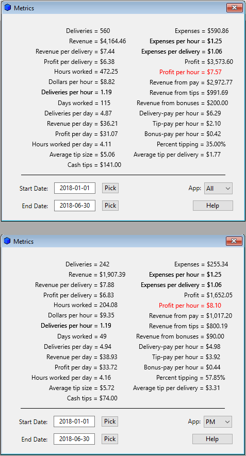Close the top Metrics window
The image size is (246, 456).
pyautogui.click(x=235, y=8)
